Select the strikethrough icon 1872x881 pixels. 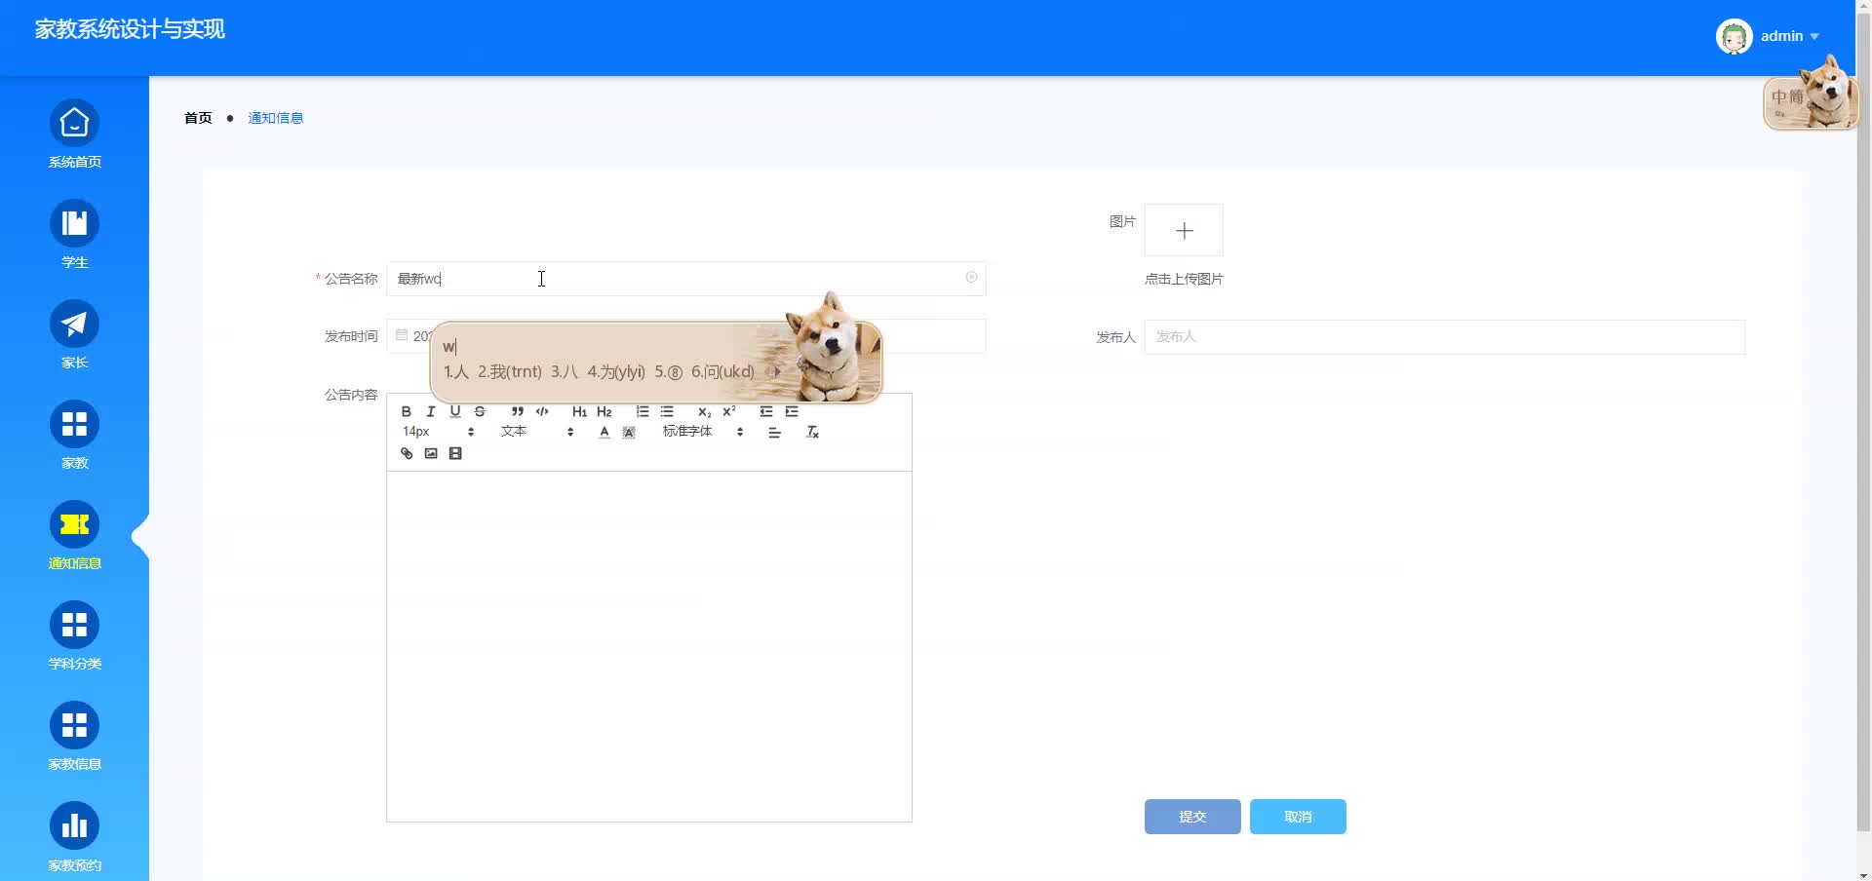478,411
